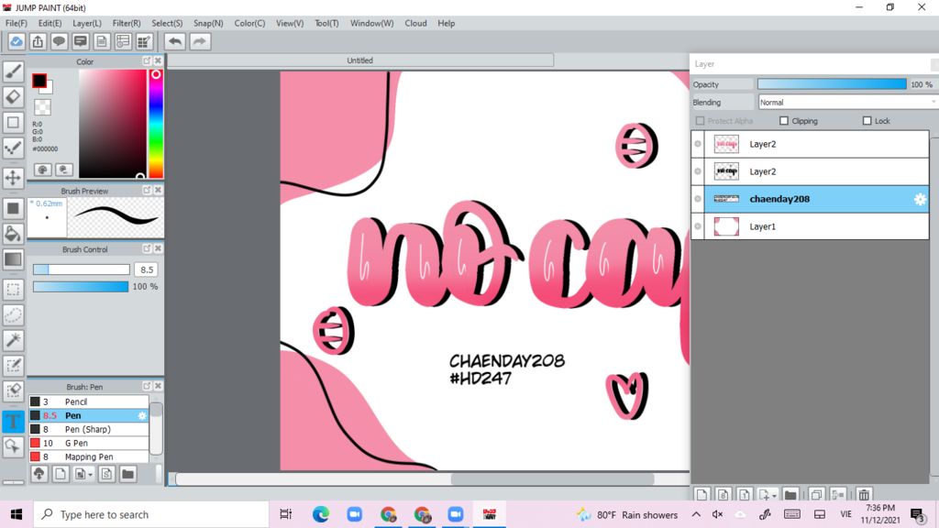Undo the last action

(175, 41)
